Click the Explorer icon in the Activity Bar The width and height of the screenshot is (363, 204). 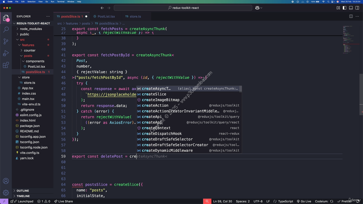(6, 18)
